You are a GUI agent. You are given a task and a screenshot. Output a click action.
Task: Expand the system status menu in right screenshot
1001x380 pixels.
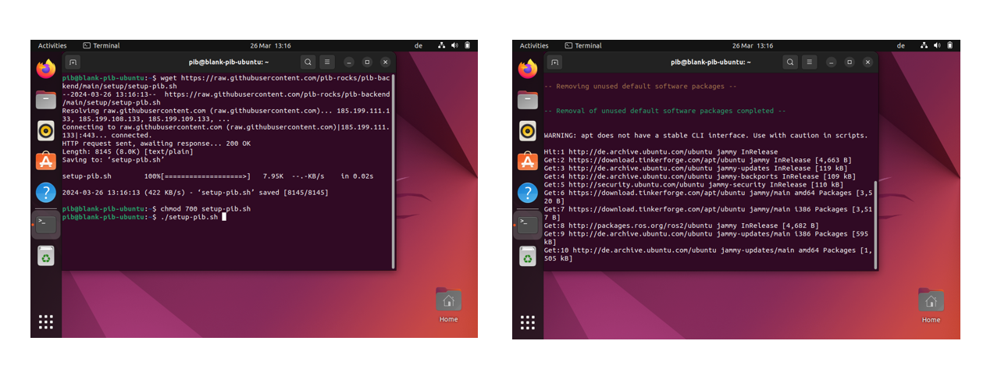coord(937,46)
